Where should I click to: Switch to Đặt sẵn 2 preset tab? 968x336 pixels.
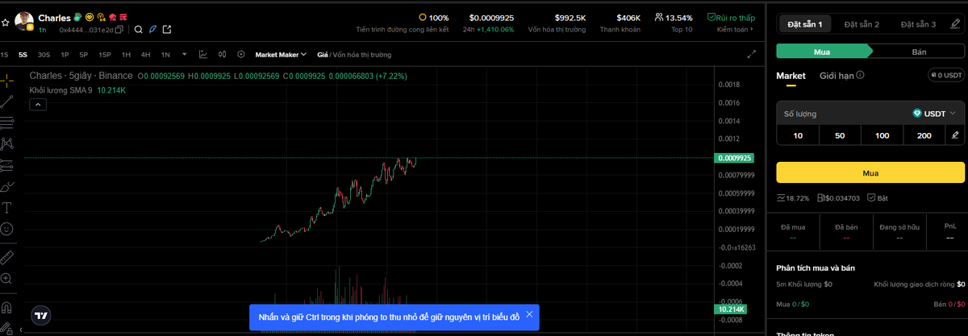[862, 24]
